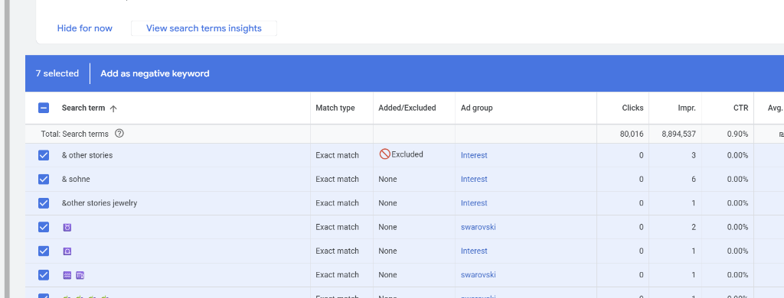Toggle the select-all header checkbox
Screen dimensions: 784x298
tap(44, 108)
